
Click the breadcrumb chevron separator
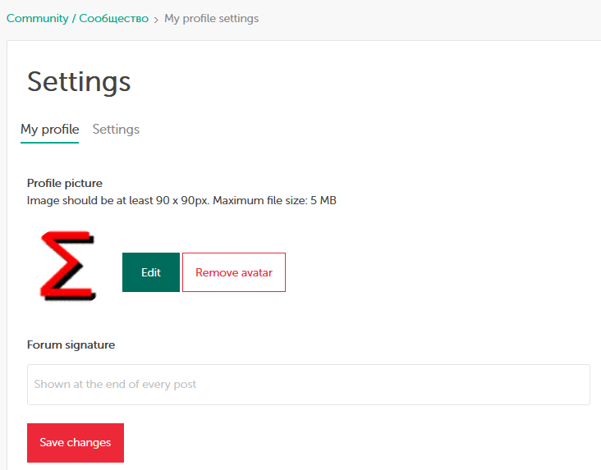click(156, 19)
